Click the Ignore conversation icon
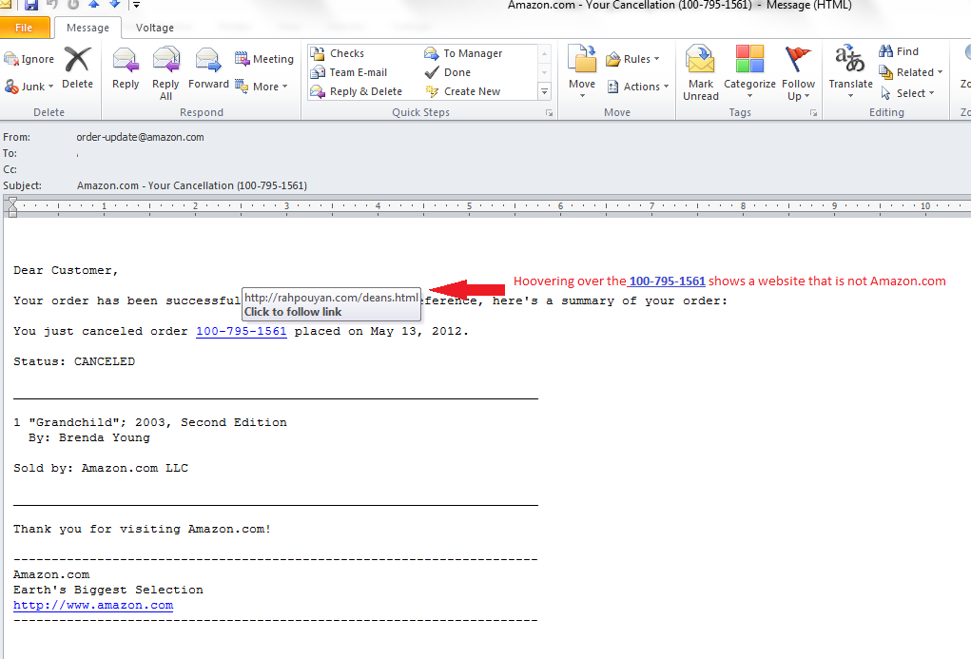Image resolution: width=971 pixels, height=659 pixels. (29, 59)
